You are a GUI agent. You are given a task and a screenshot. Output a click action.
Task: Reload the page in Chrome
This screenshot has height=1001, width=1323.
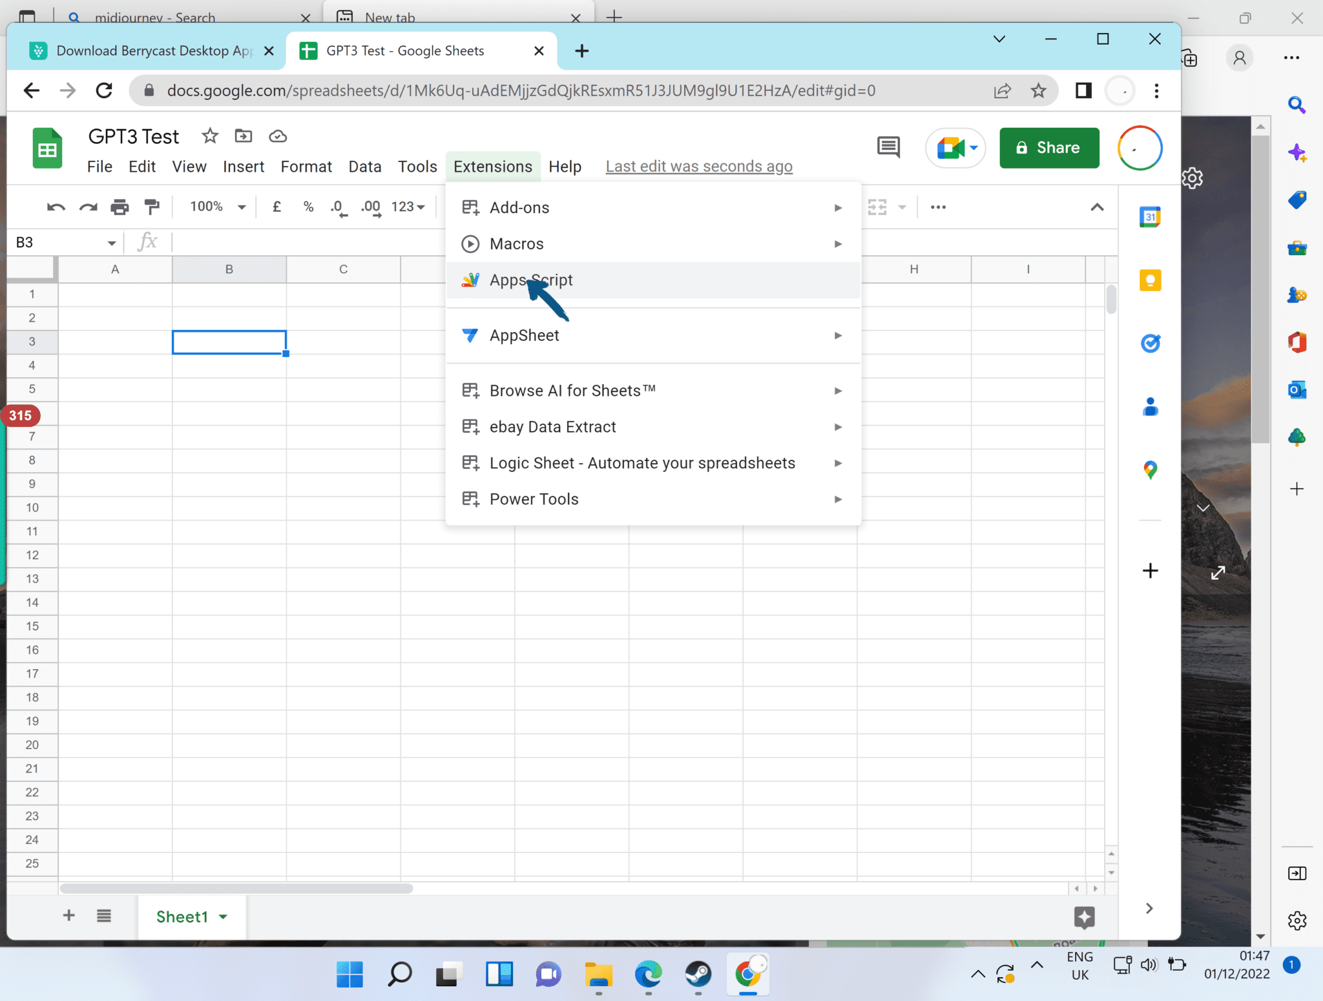pyautogui.click(x=104, y=90)
